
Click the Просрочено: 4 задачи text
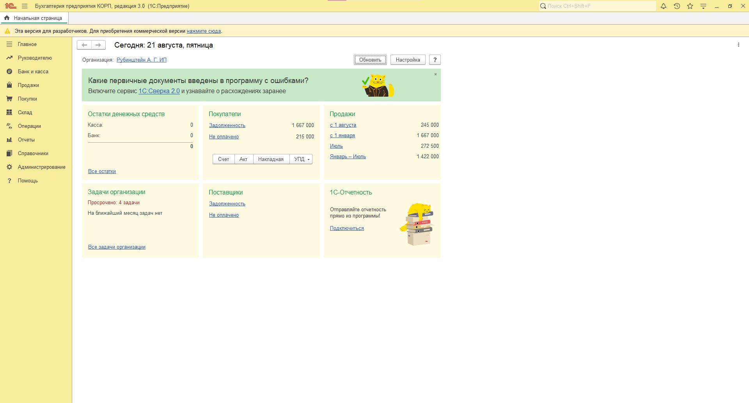[x=114, y=203]
